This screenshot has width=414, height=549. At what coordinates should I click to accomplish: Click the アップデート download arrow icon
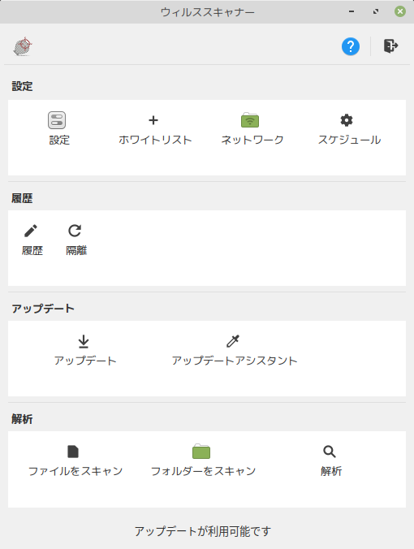tap(84, 341)
